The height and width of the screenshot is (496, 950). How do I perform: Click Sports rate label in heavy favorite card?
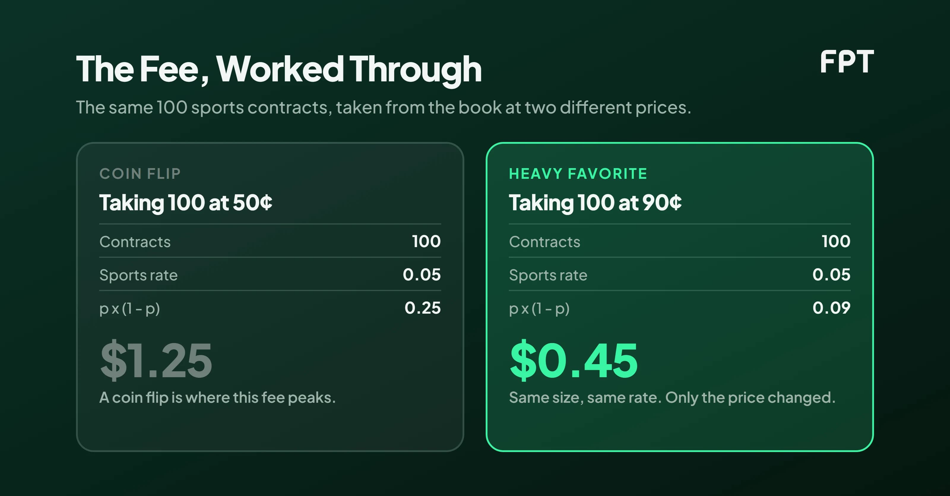tap(548, 275)
